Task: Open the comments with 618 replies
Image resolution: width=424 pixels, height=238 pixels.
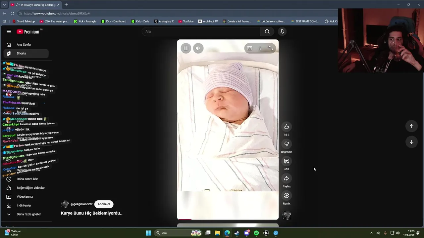Action: 287,161
